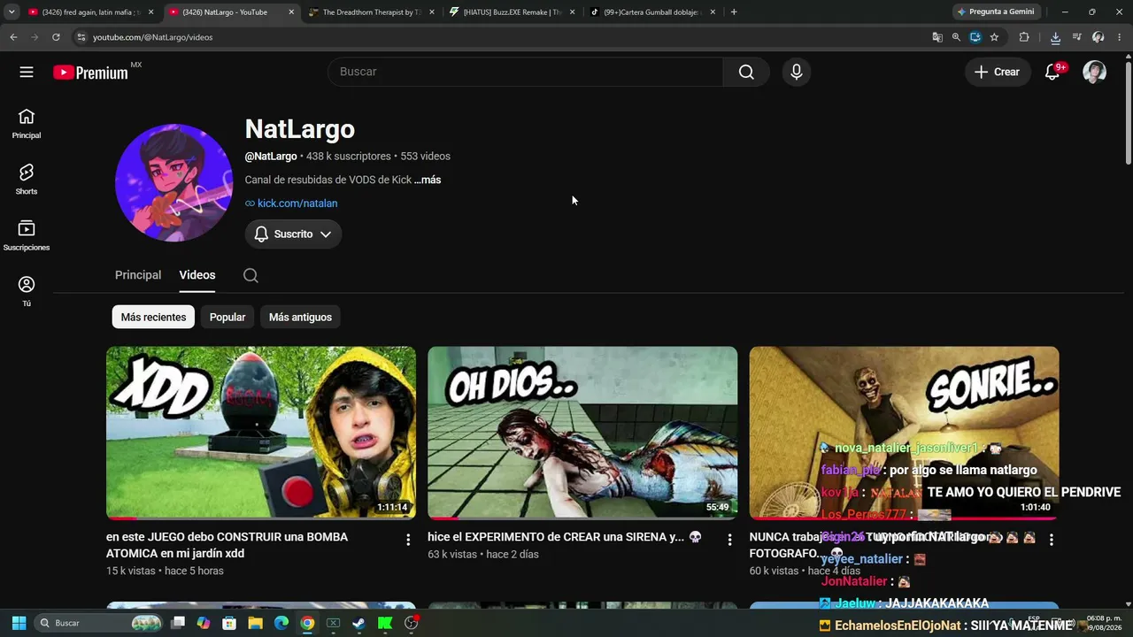Click the translate page icon
The image size is (1133, 637).
click(937, 37)
